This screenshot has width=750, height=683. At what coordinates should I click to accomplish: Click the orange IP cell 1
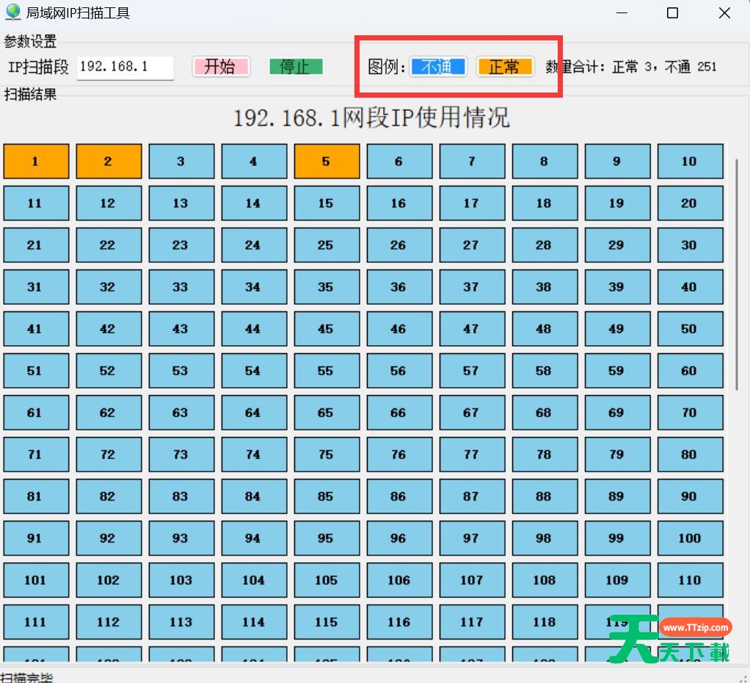36,162
